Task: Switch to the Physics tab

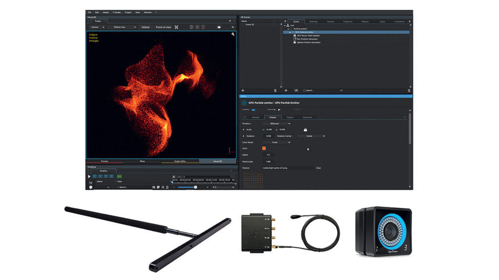Action: click(x=289, y=117)
